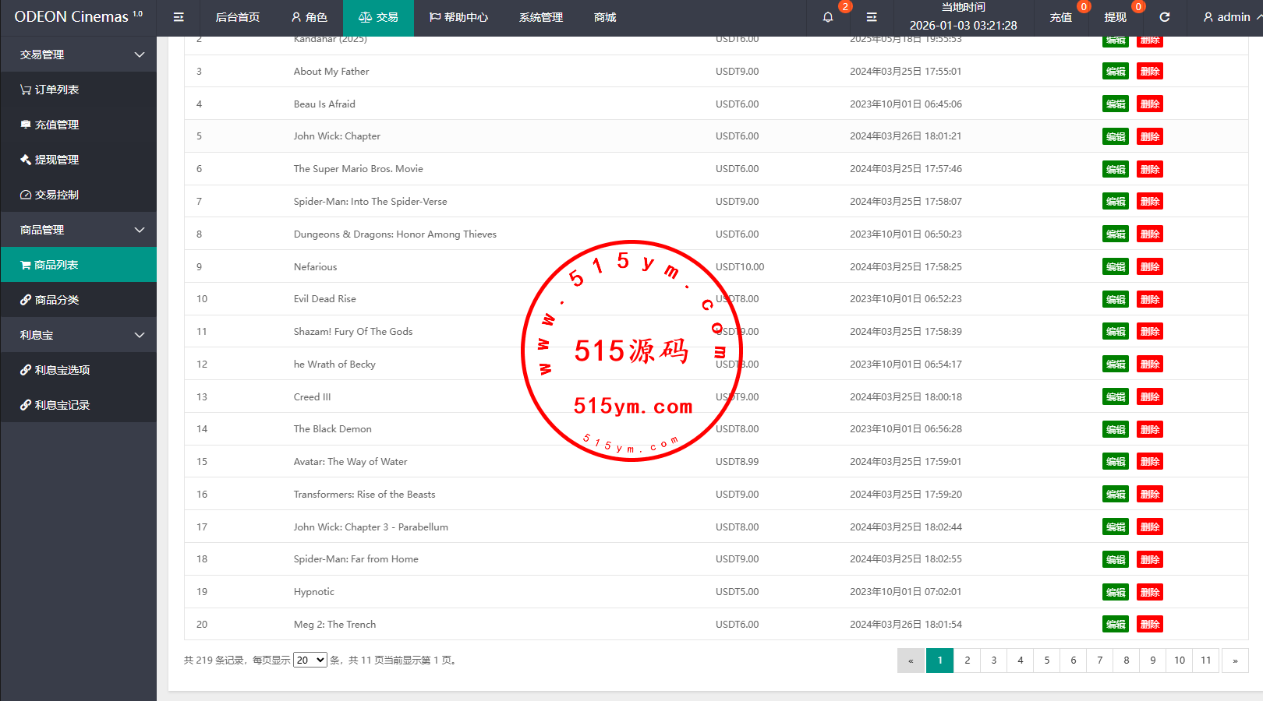
Task: Go to page 5 in pagination
Action: pyautogui.click(x=1046, y=660)
